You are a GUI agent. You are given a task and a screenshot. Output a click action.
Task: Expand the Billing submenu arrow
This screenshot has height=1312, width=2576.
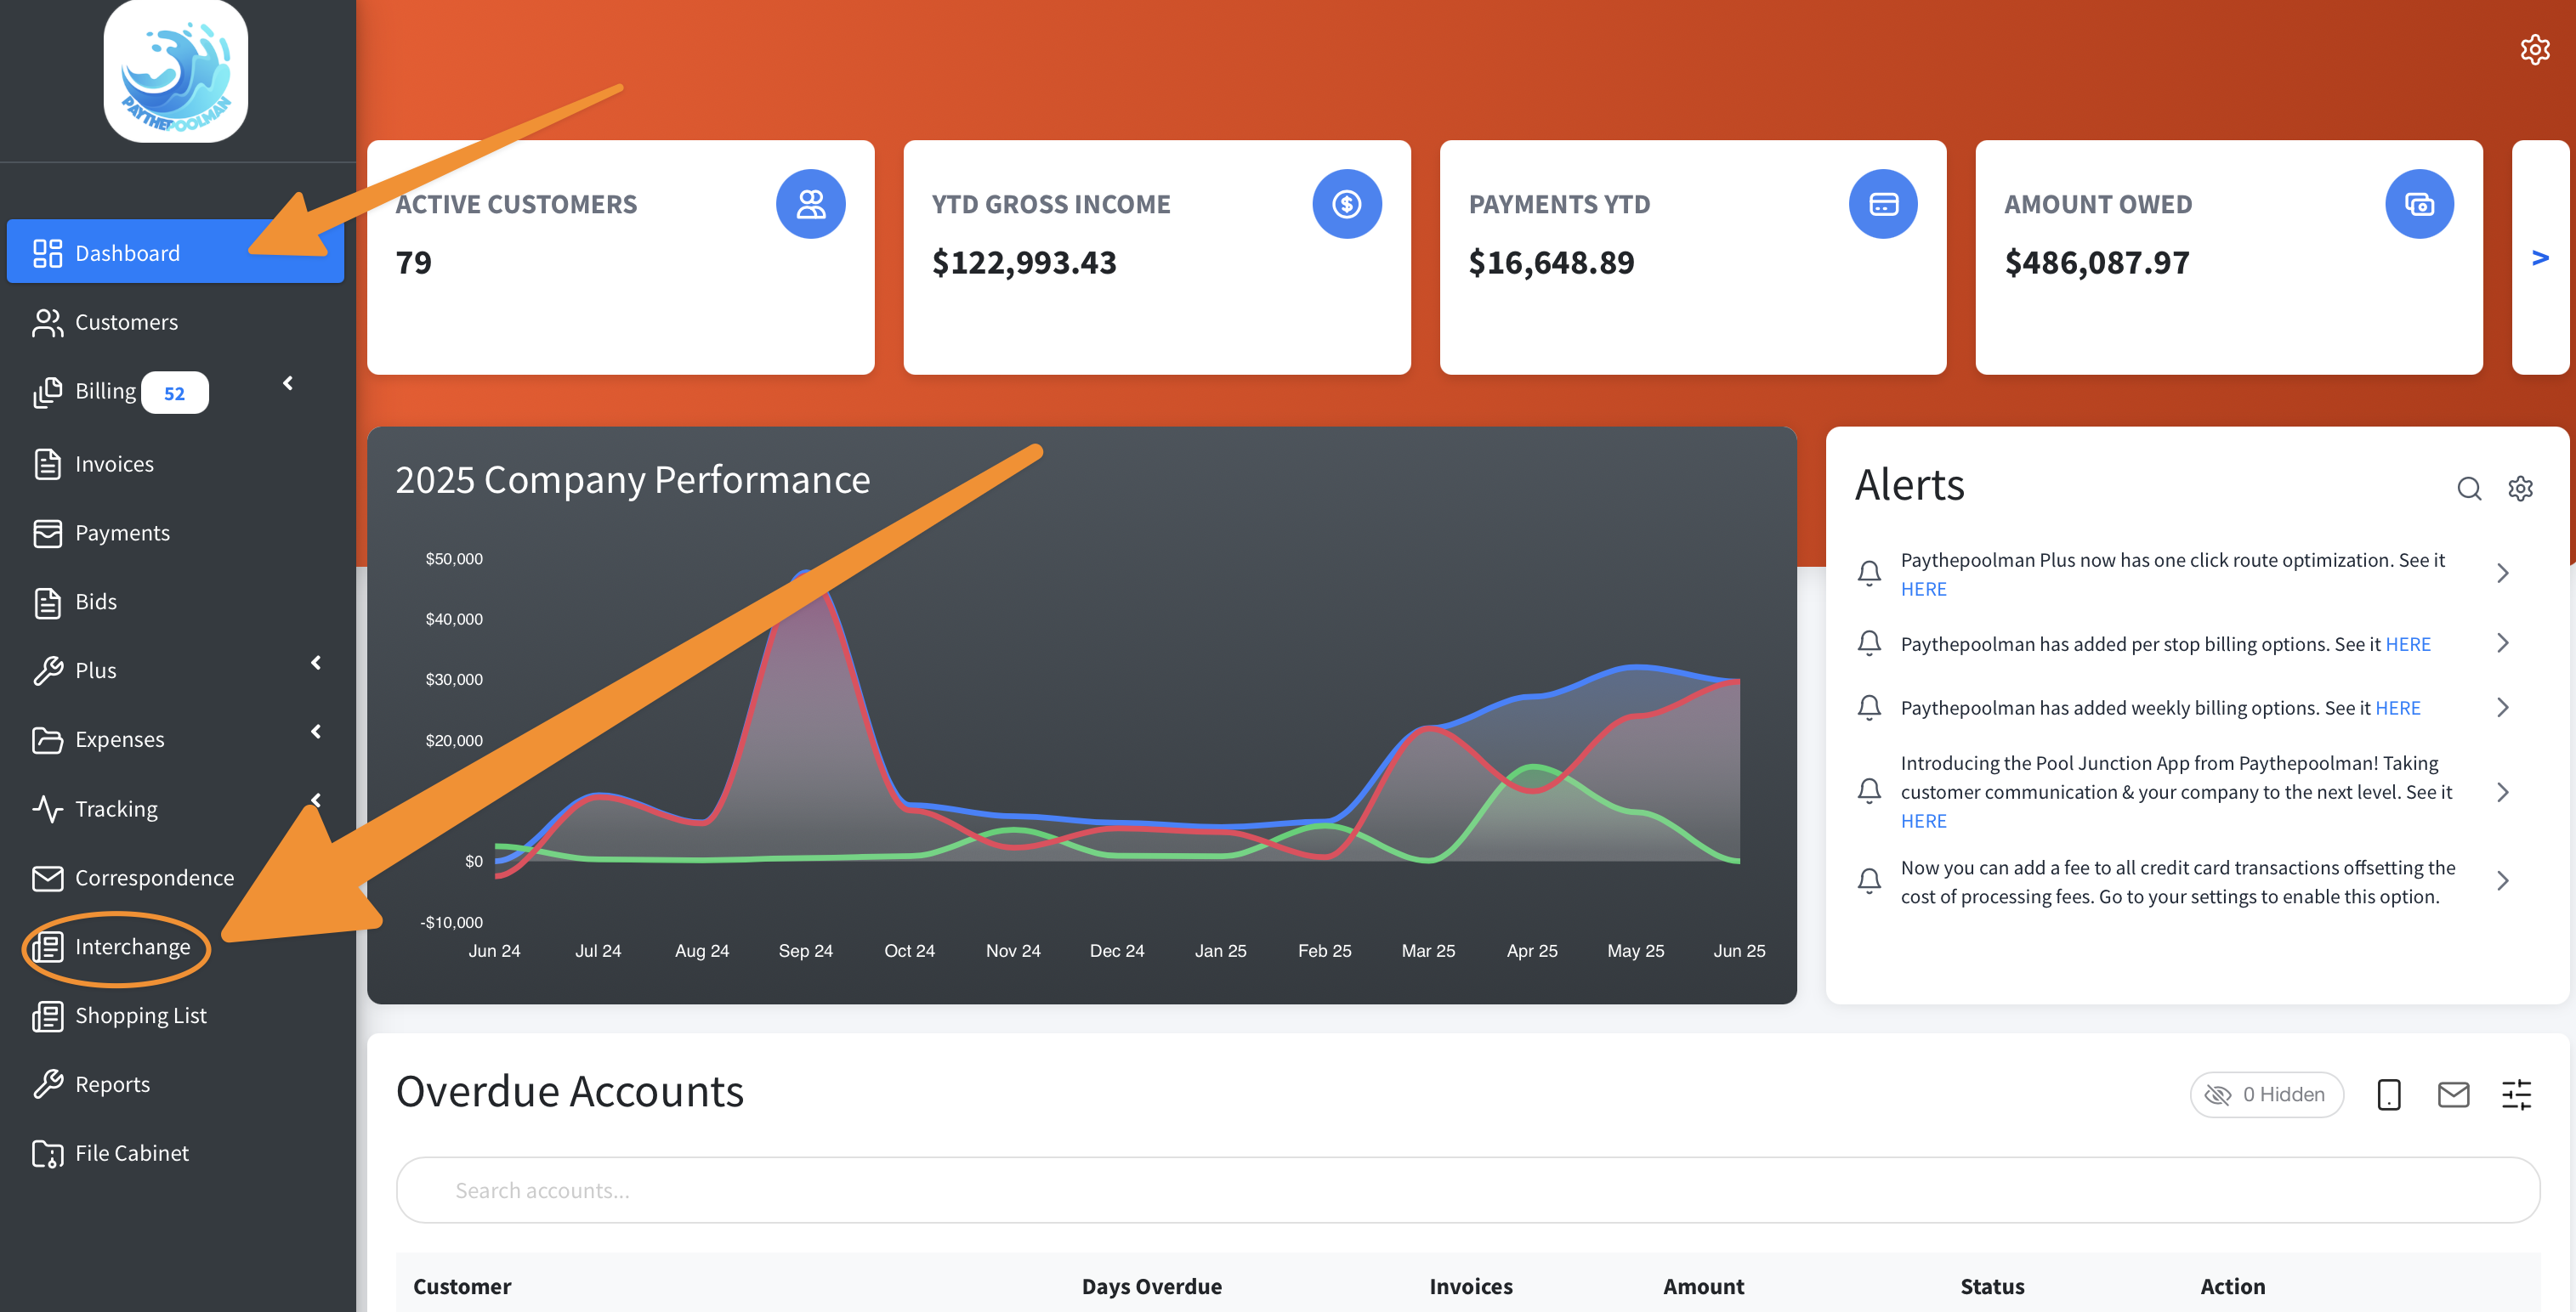click(288, 384)
